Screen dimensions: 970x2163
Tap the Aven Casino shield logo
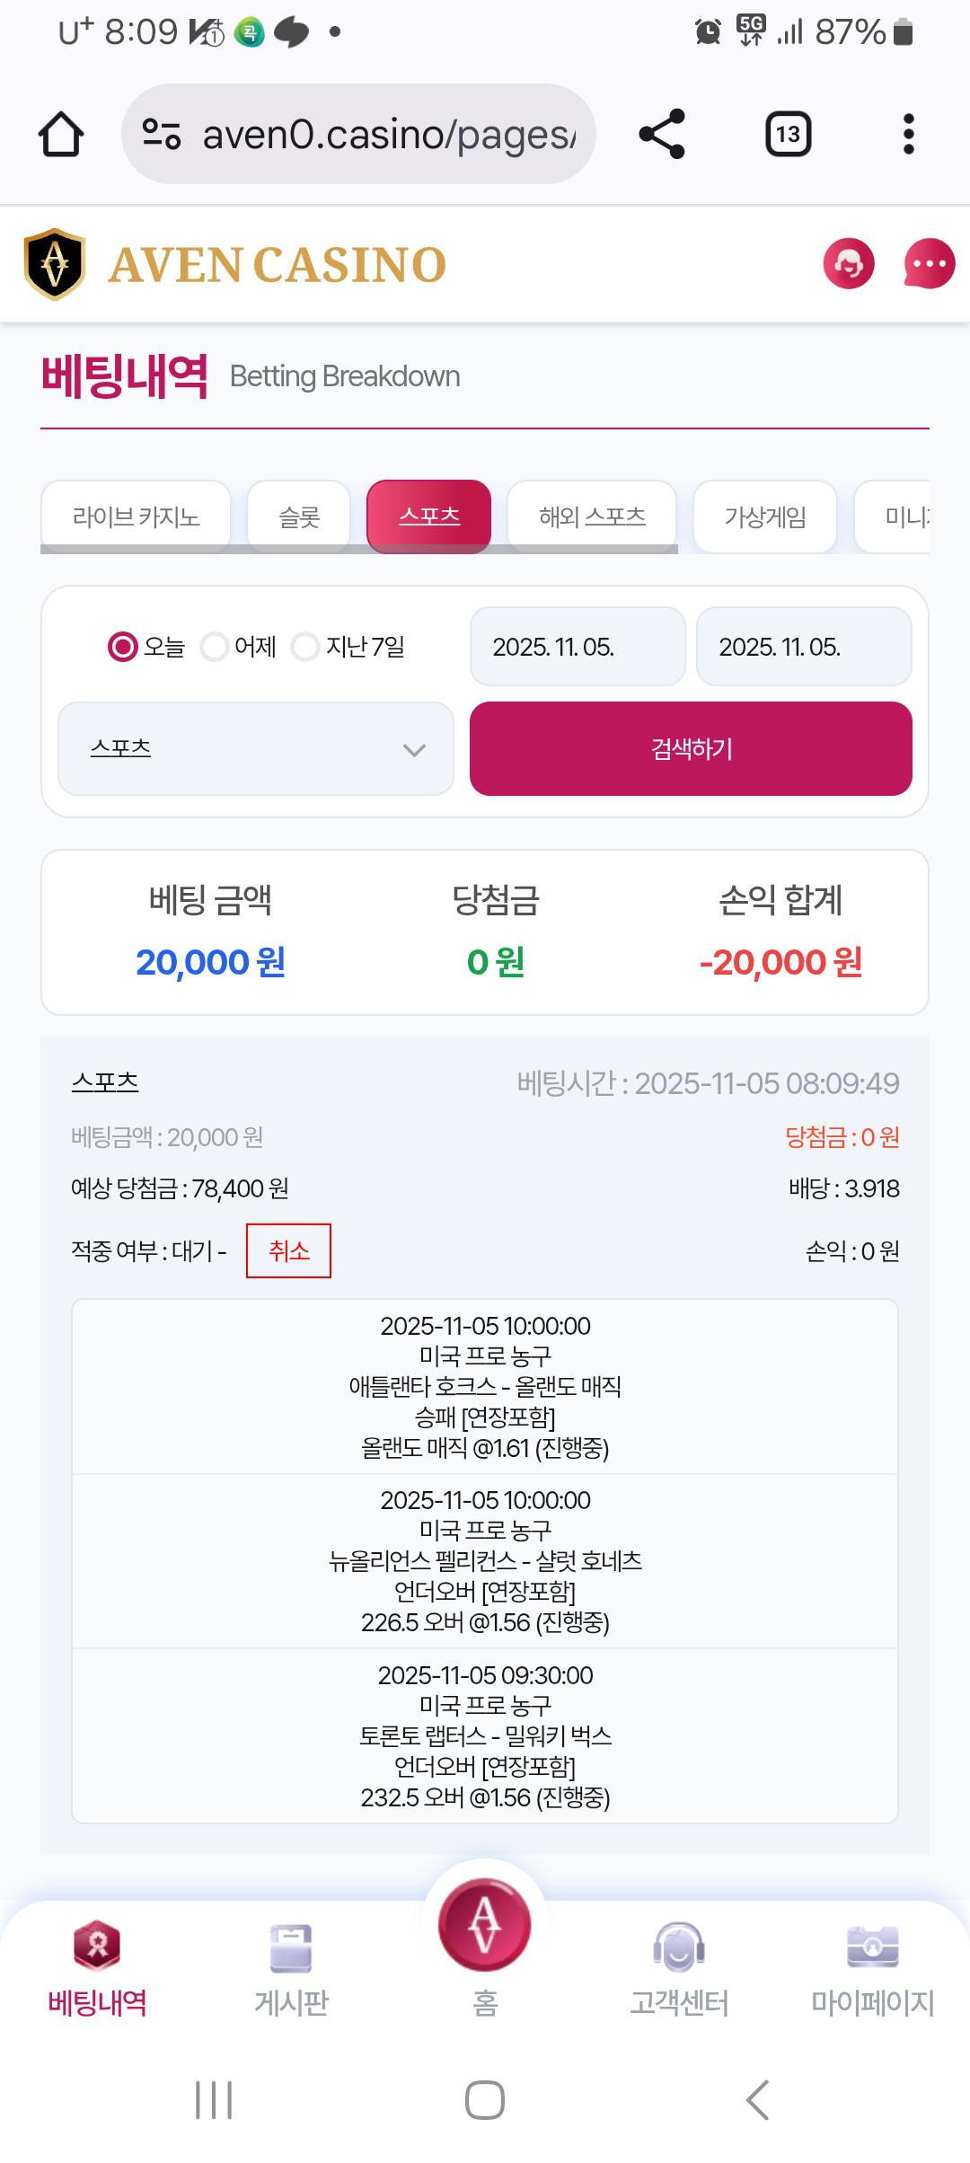55,264
